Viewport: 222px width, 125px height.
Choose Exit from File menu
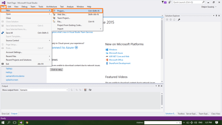[x=26, y=64]
